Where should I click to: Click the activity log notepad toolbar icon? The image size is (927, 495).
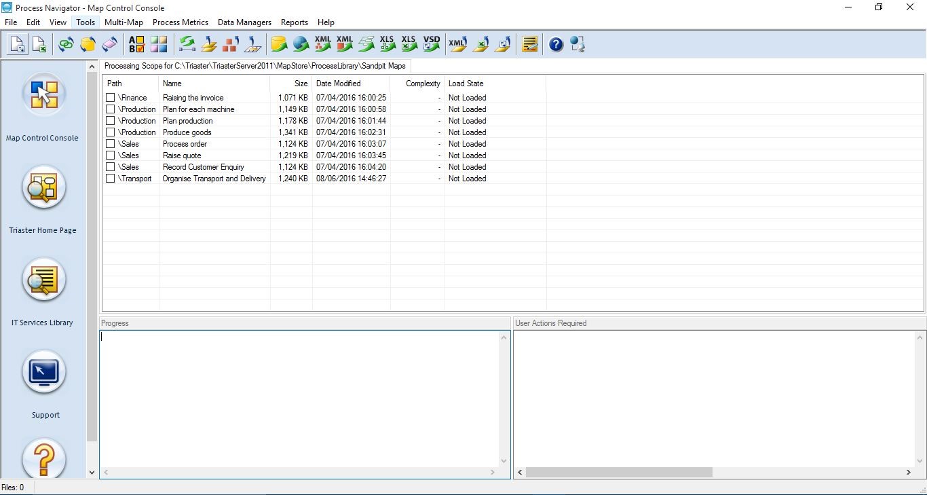(529, 44)
